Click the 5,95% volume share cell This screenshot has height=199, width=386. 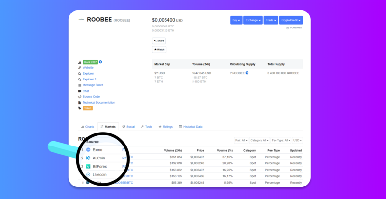click(x=229, y=183)
